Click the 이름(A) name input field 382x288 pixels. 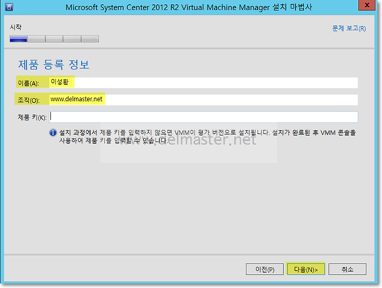tap(203, 83)
